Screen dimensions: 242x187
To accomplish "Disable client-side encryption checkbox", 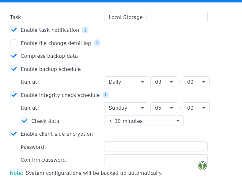I will coord(14,134).
